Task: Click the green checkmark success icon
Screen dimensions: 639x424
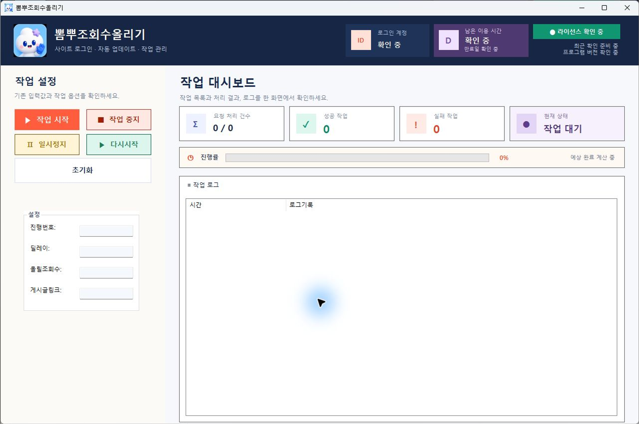Action: pos(306,124)
